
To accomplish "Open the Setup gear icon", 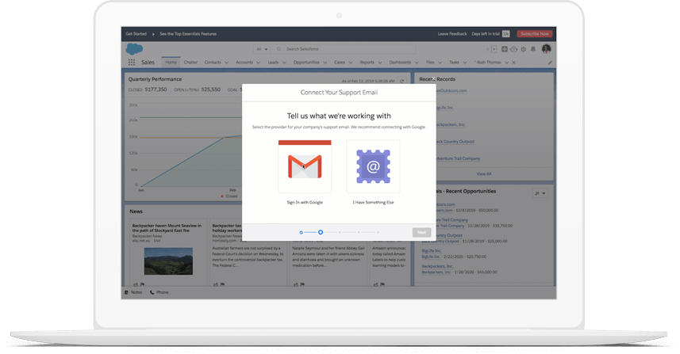I will [524, 49].
